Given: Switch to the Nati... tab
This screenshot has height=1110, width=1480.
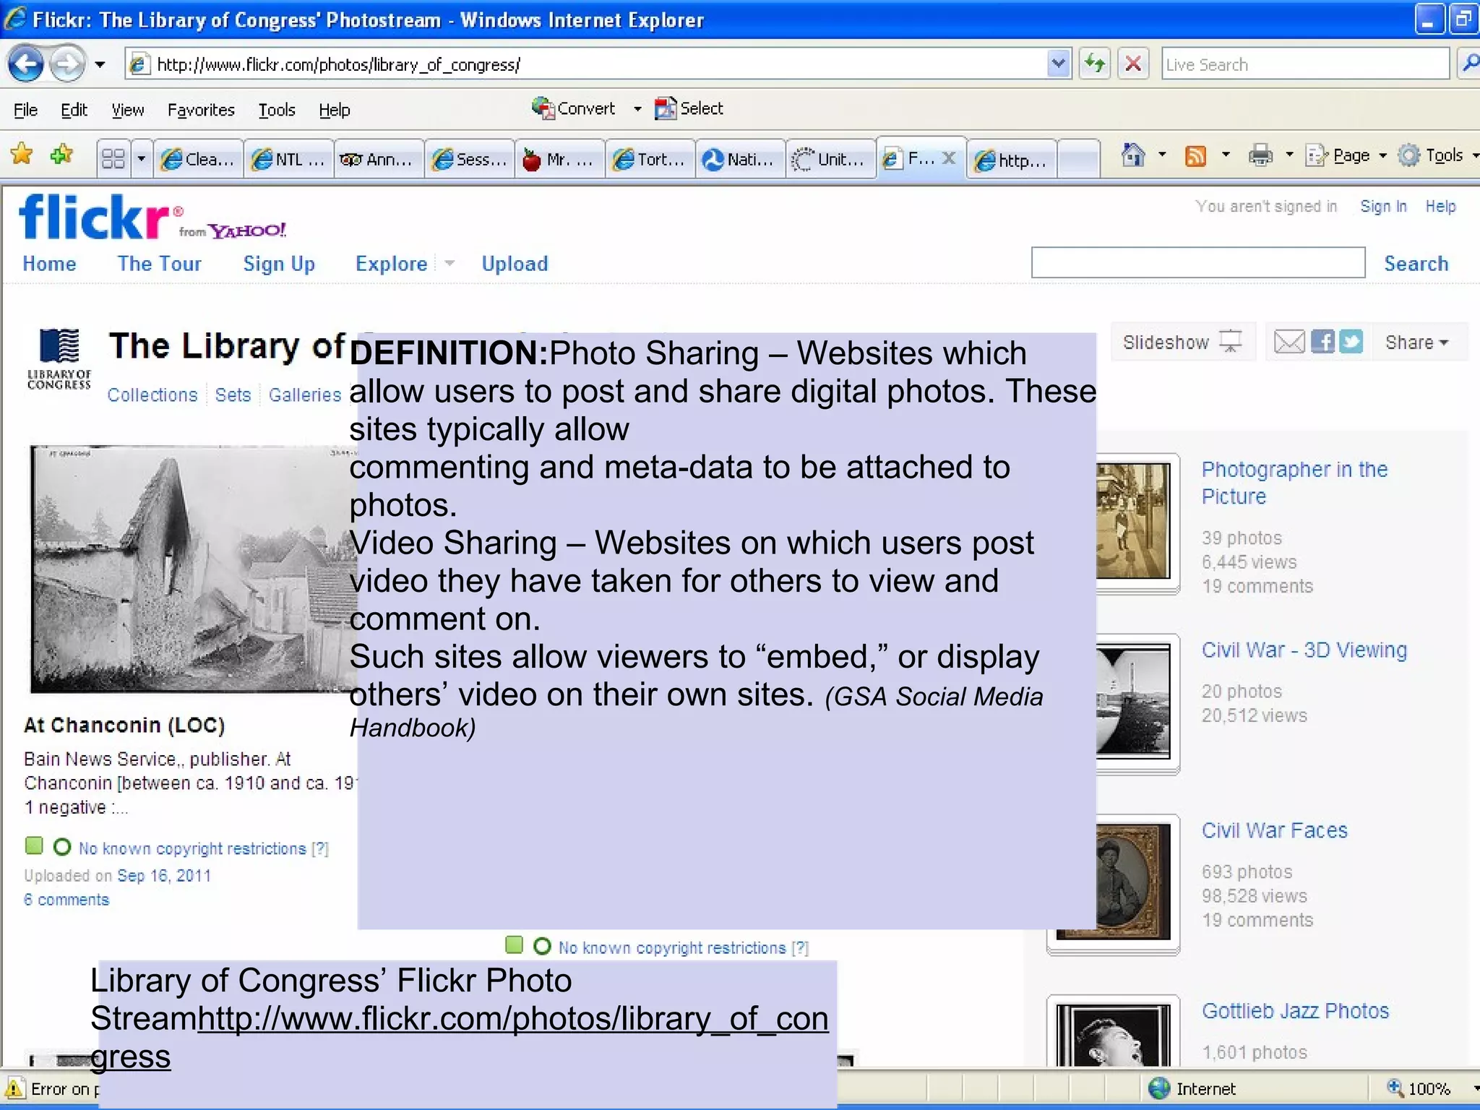Looking at the screenshot, I should [x=740, y=159].
